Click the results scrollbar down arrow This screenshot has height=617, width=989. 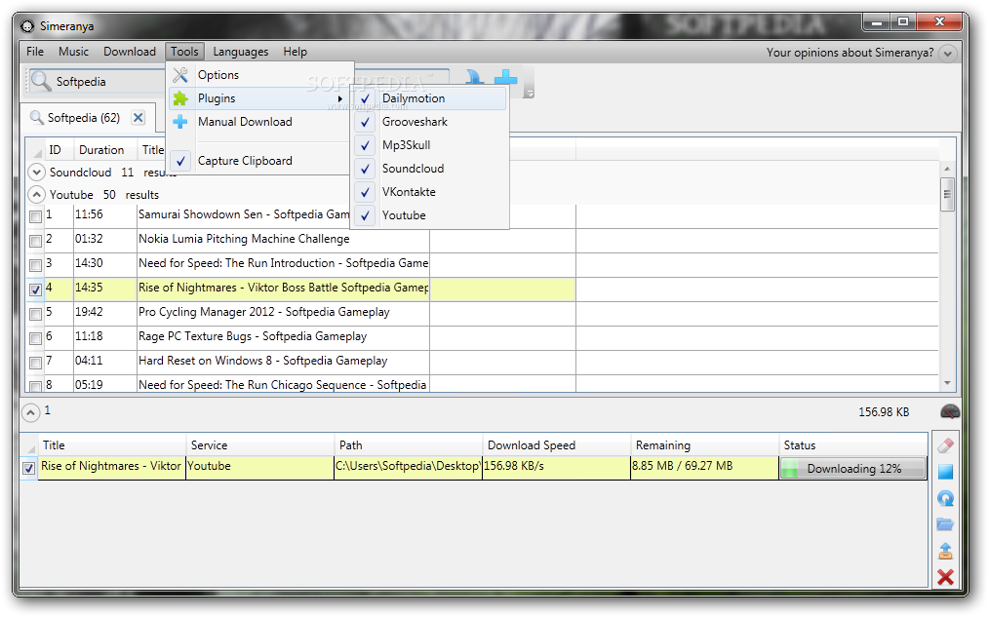[947, 382]
